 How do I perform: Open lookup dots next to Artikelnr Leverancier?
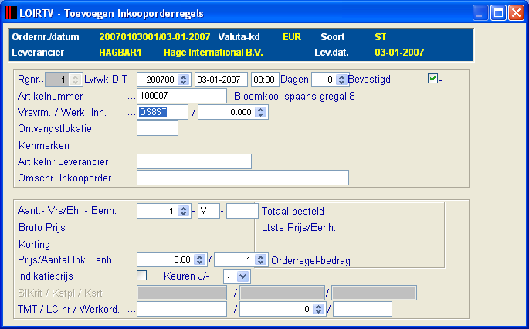tap(131, 163)
